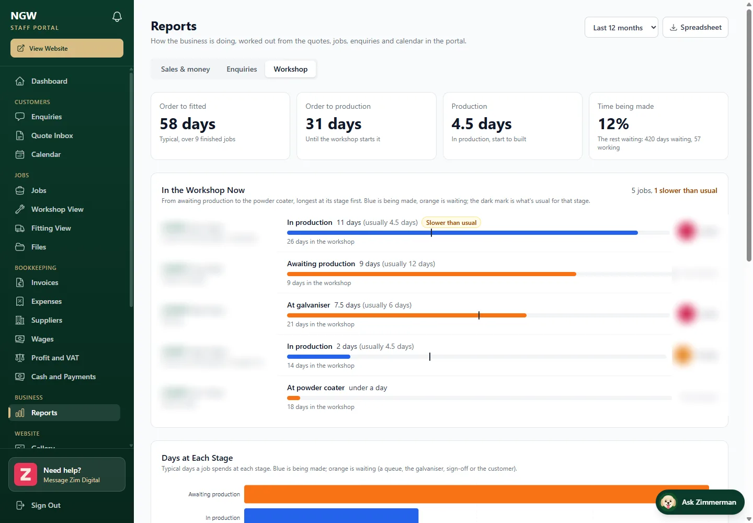Screen dimensions: 753x523
Task: Click the 11 days In production progress bar
Action: tap(462, 233)
